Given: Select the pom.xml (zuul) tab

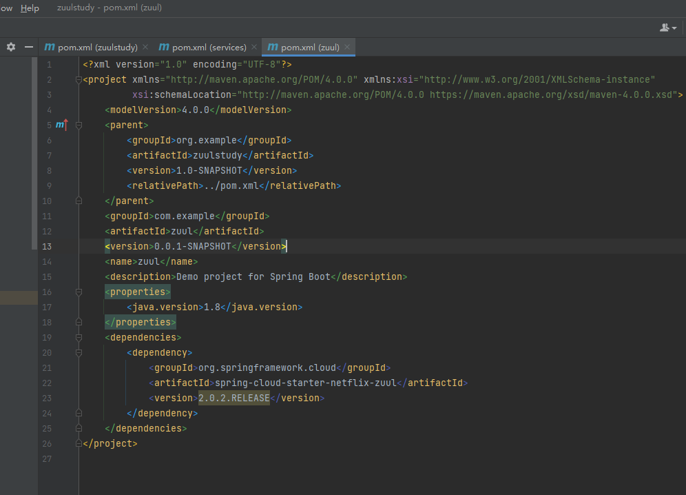Looking at the screenshot, I should pos(309,48).
